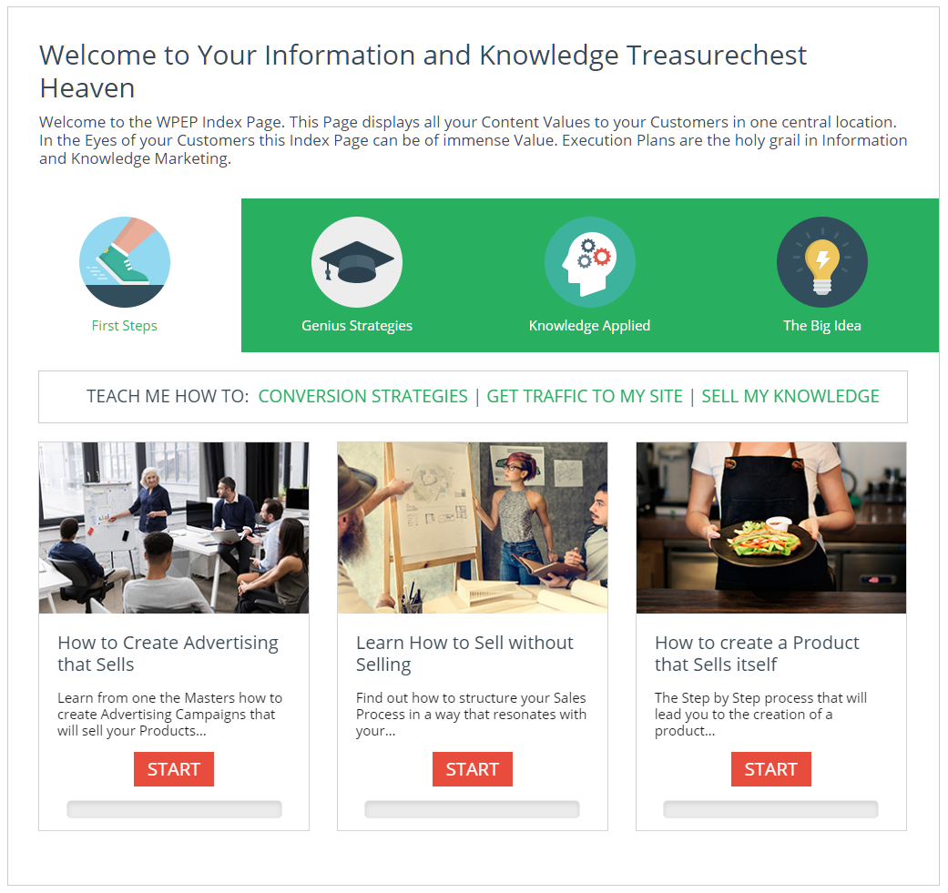Switch to the First Steps tab label
The width and height of the screenshot is (948, 893).
(x=125, y=326)
